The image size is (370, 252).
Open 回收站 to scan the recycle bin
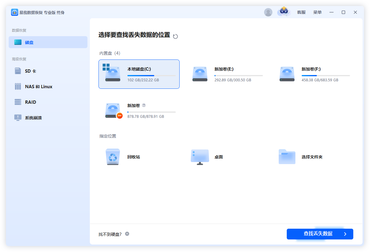[x=112, y=157]
